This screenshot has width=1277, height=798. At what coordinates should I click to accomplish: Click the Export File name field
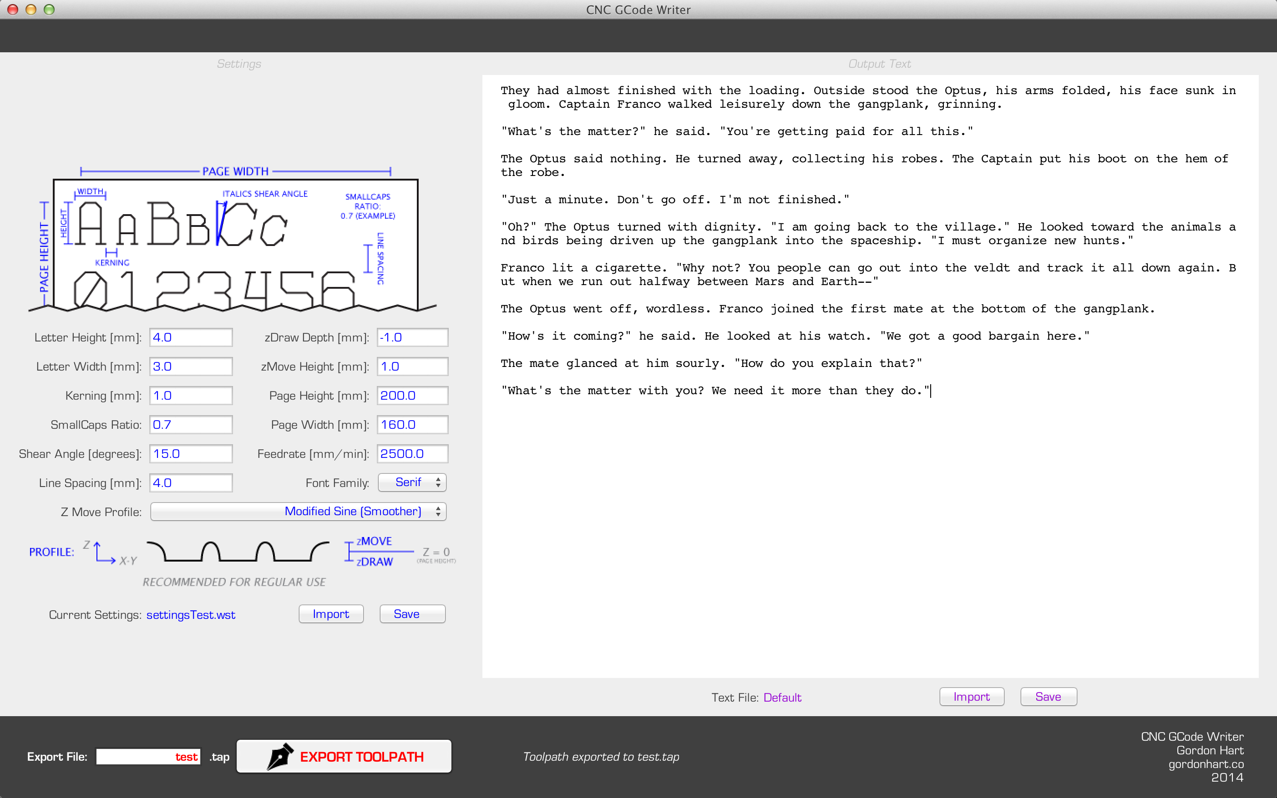click(x=148, y=756)
